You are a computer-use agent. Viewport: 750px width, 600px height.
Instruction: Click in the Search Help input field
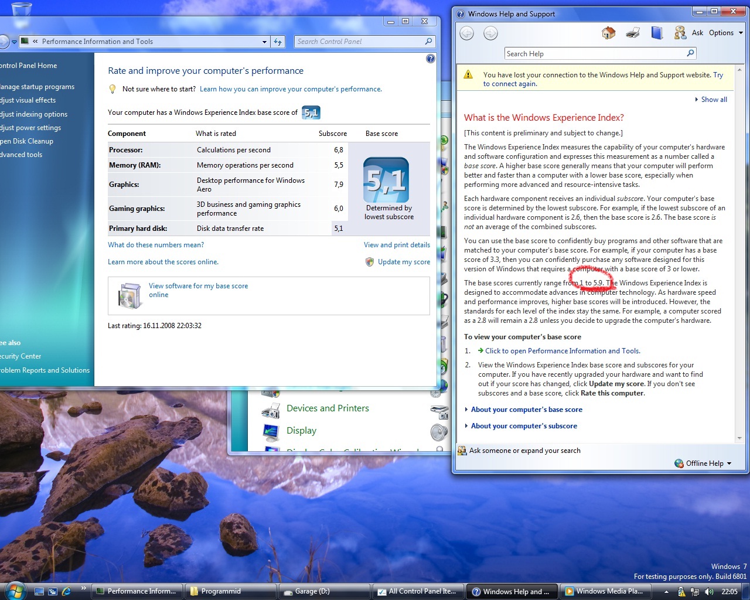(595, 54)
